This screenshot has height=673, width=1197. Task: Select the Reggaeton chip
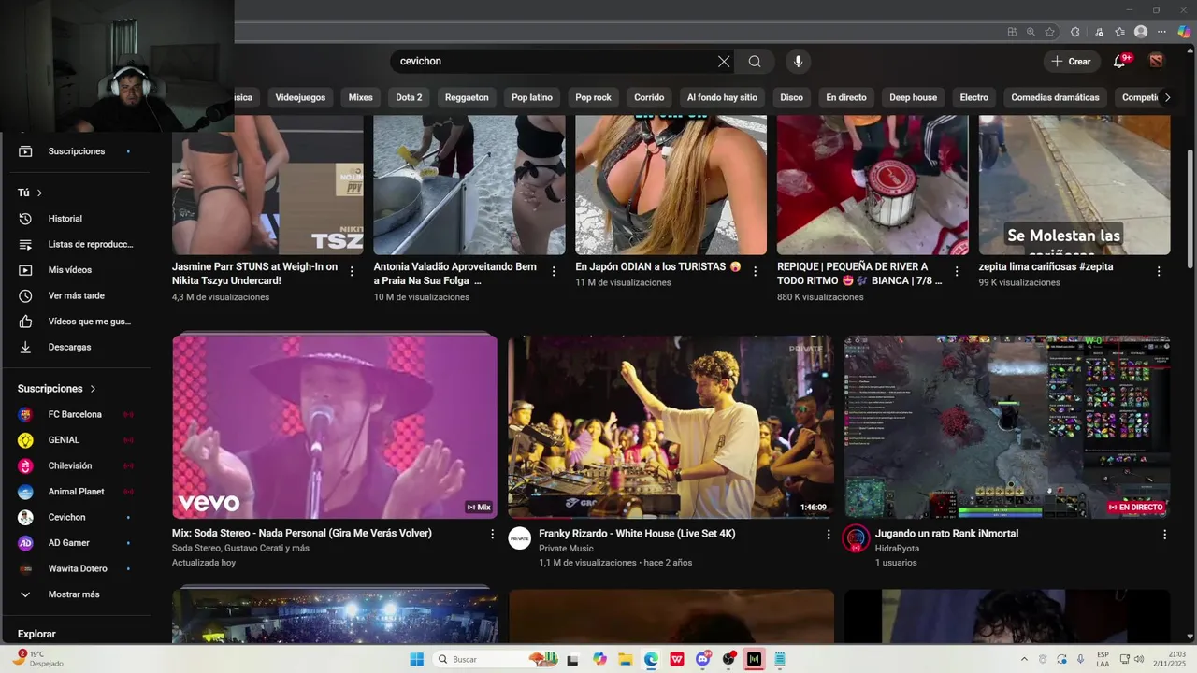pos(467,97)
